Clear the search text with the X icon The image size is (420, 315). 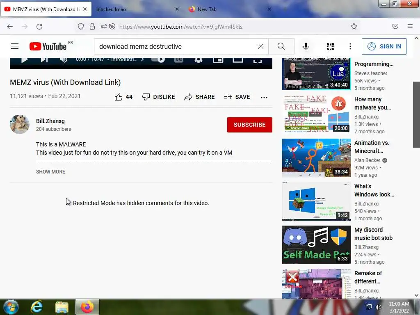[260, 46]
